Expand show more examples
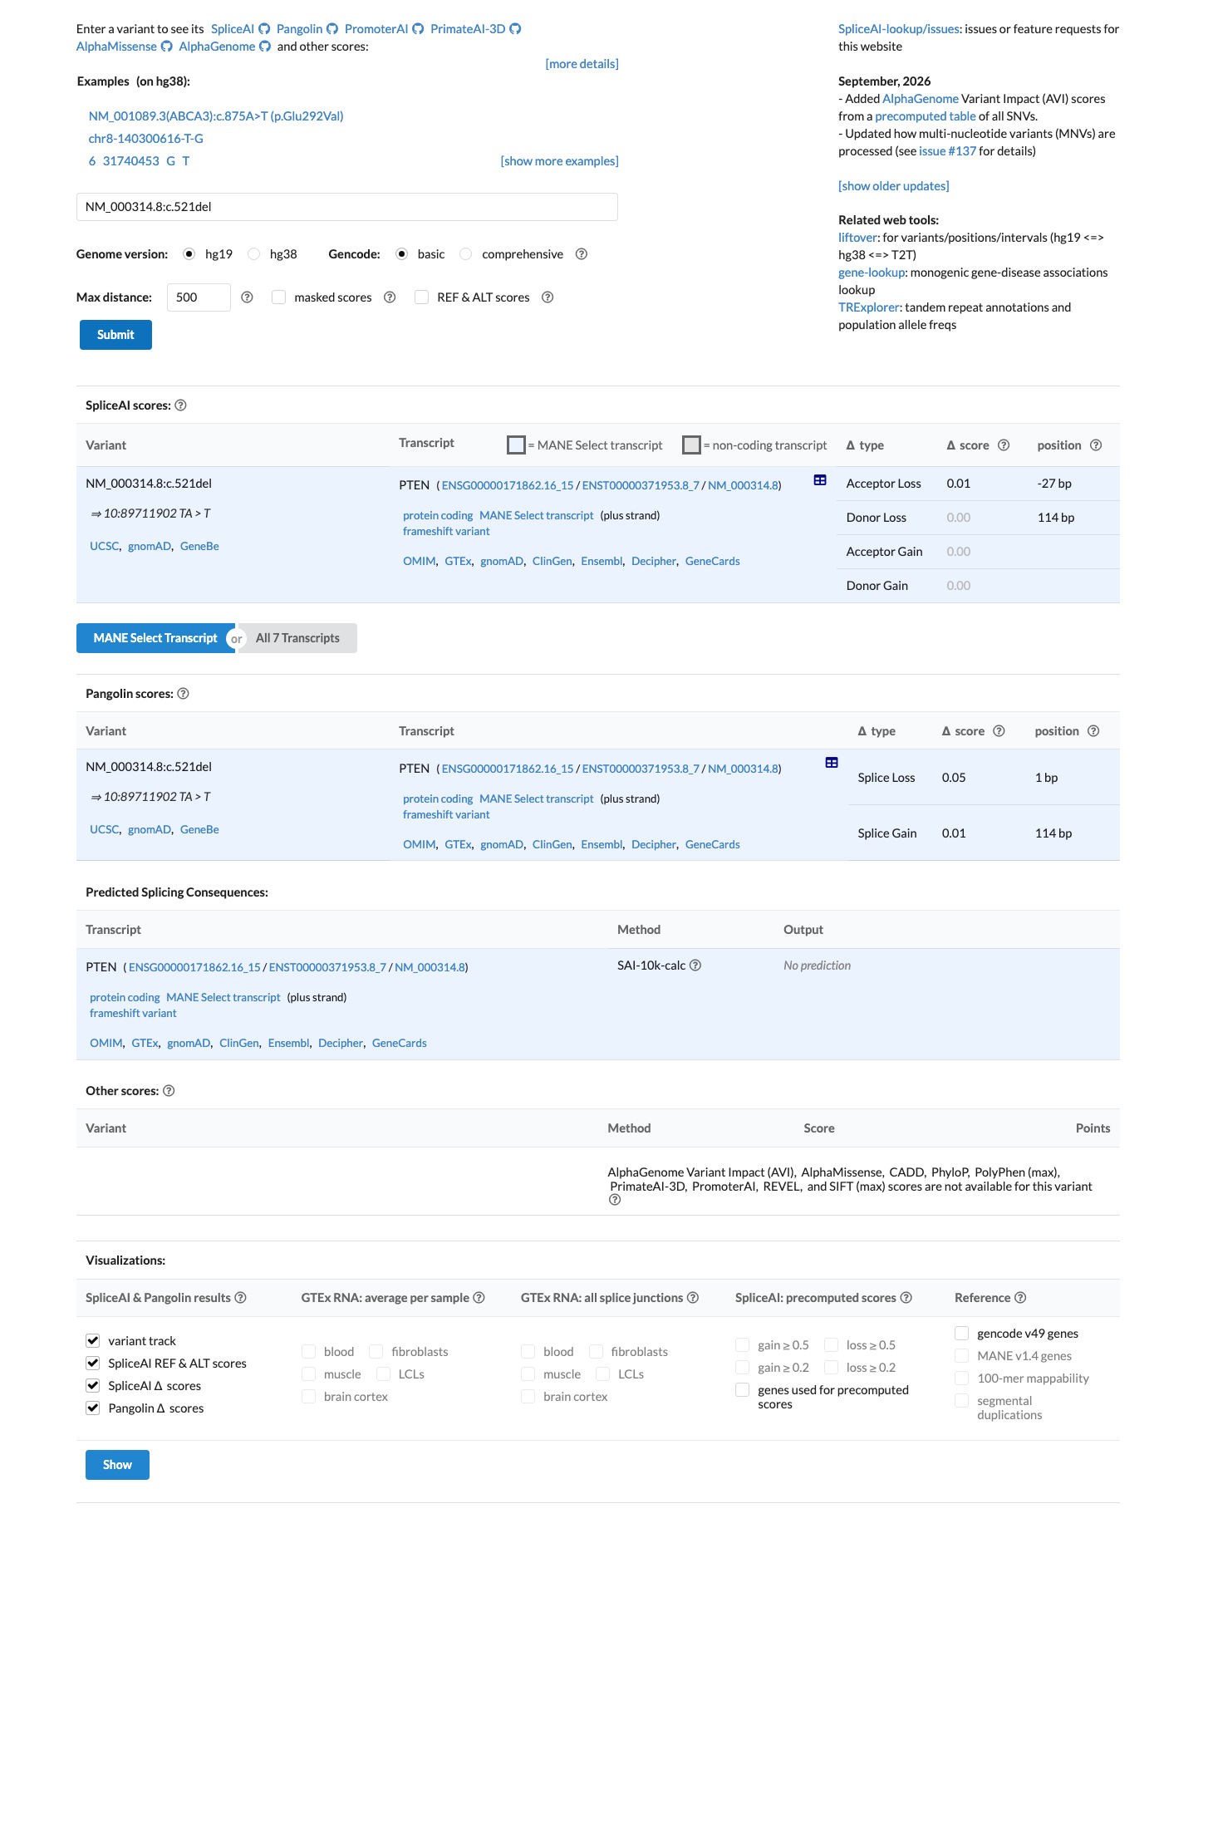The width and height of the screenshot is (1208, 1828). (x=559, y=161)
